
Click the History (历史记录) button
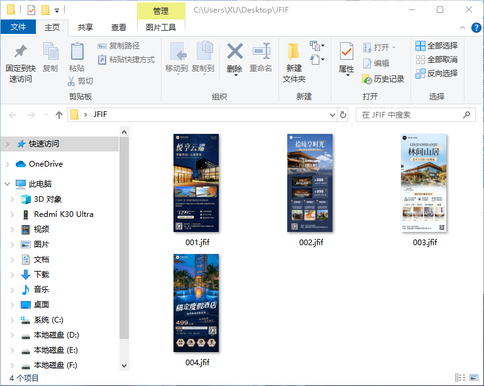coord(383,79)
